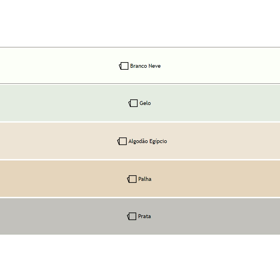Choose the gray Prata color band

click(x=56, y=216)
